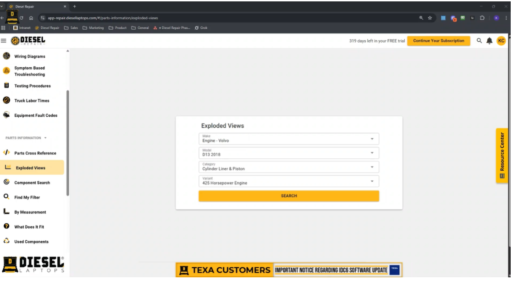Open a new browser tab with plus

(75, 6)
